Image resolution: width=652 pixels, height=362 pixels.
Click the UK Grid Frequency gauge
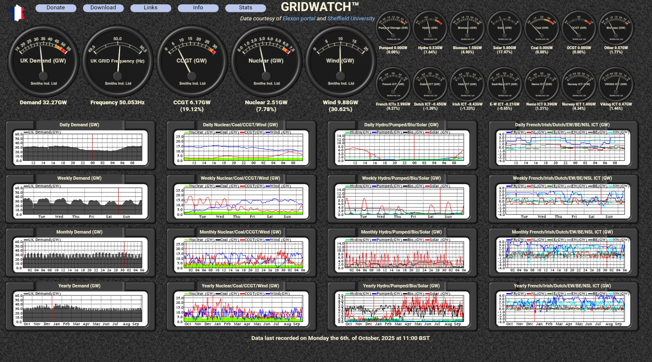(x=118, y=61)
